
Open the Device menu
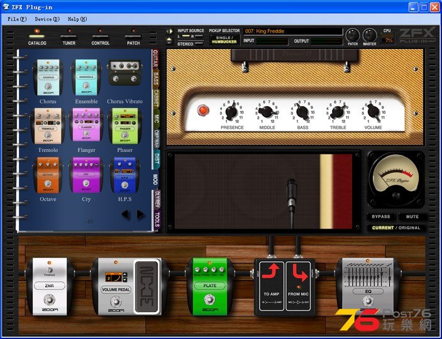coord(47,19)
